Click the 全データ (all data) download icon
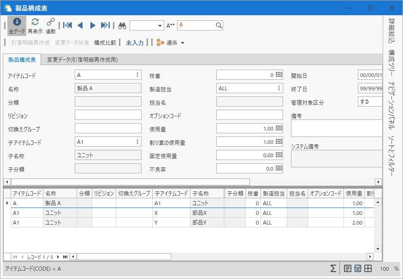Image resolution: width=403 pixels, height=279 pixels. [x=17, y=23]
